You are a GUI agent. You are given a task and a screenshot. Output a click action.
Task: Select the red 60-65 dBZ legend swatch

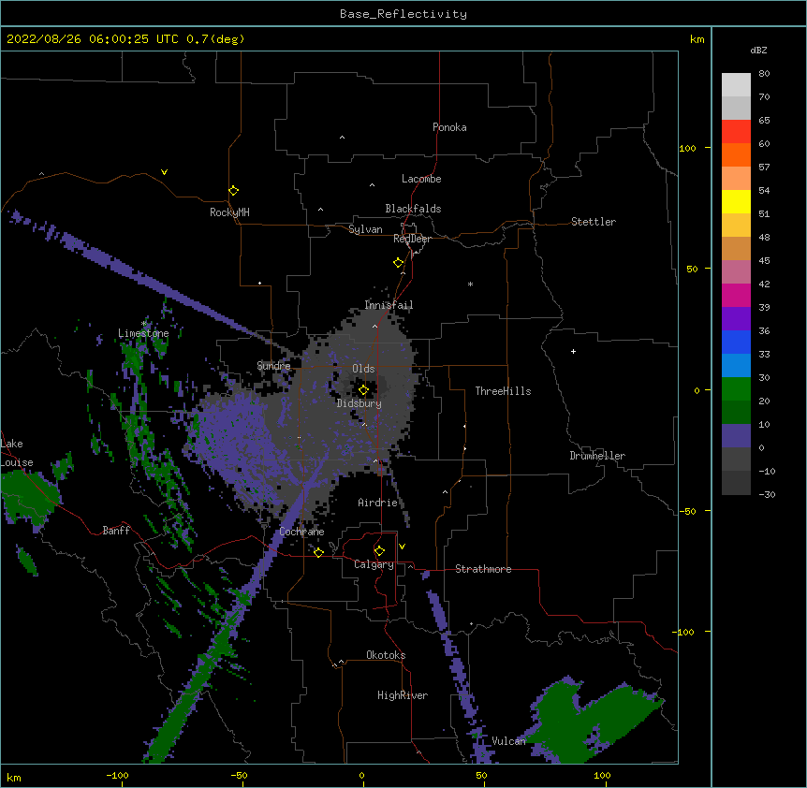(736, 131)
